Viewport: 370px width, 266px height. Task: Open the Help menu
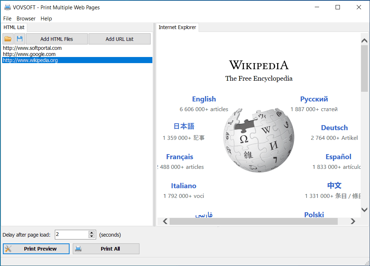[46, 18]
